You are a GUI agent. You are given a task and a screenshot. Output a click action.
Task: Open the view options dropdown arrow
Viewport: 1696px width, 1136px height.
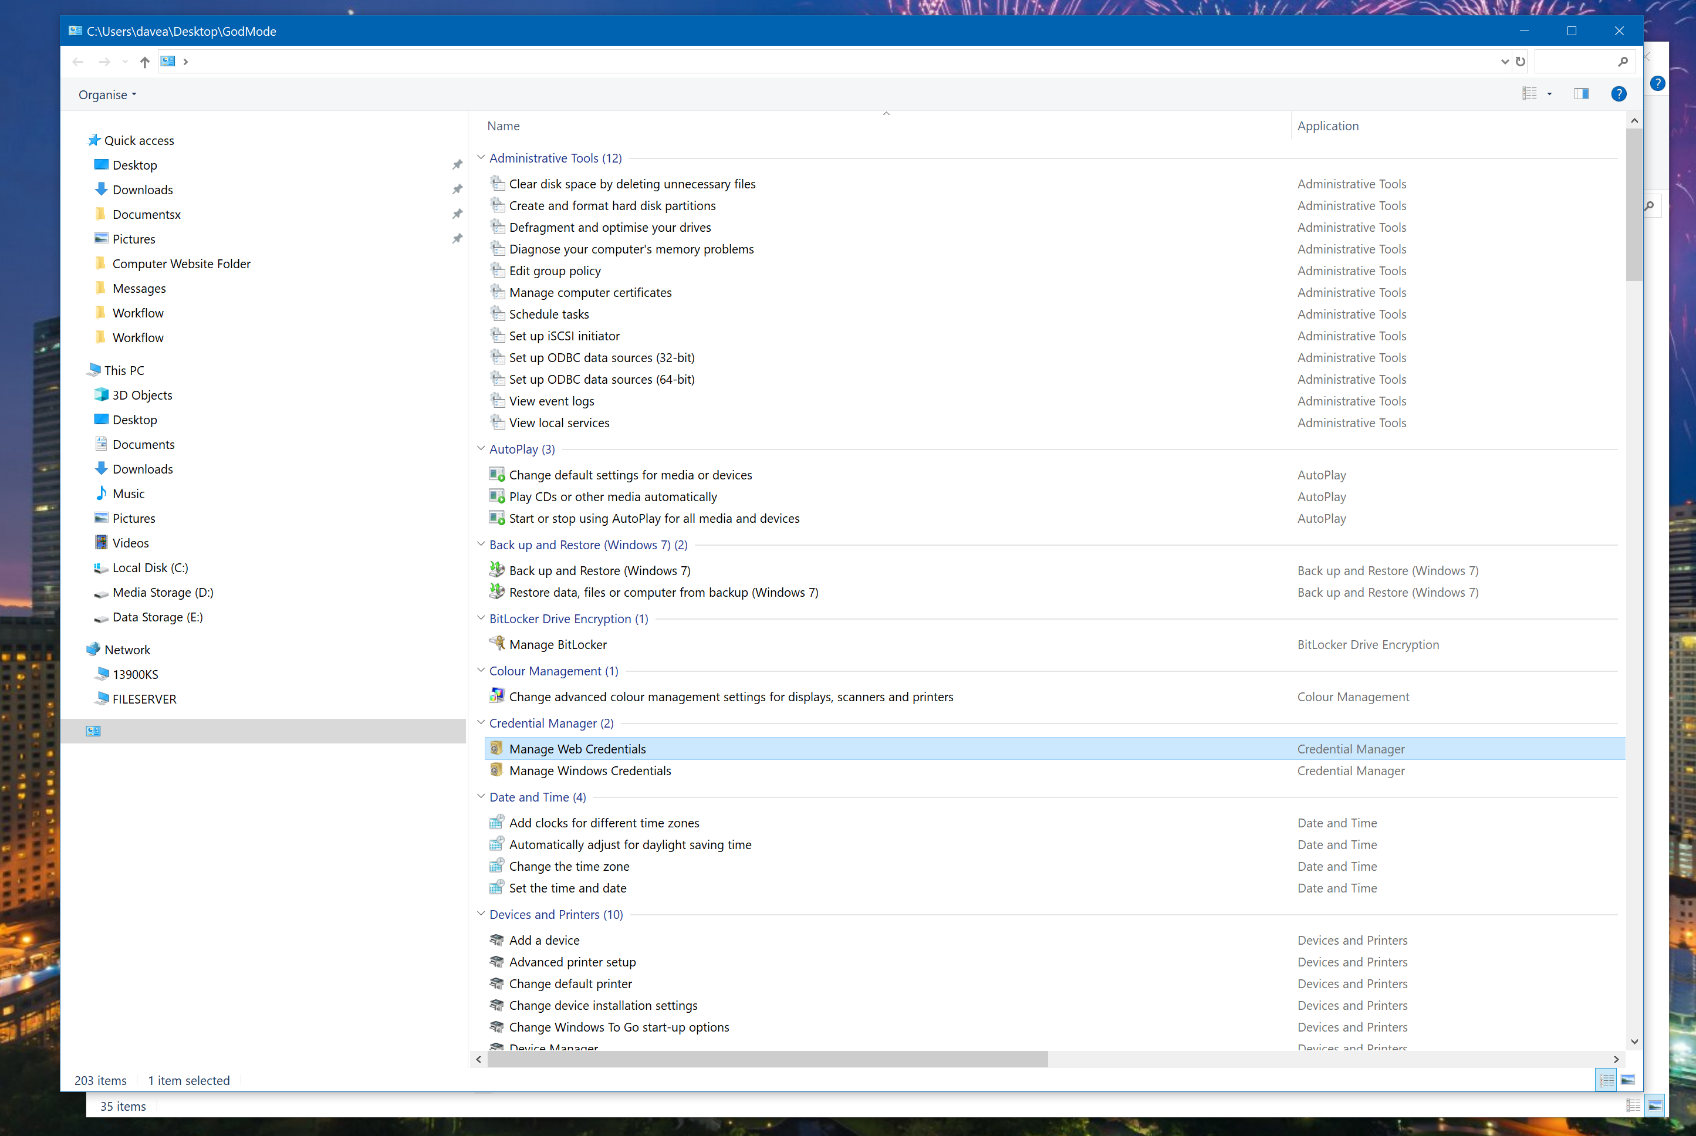(1550, 94)
